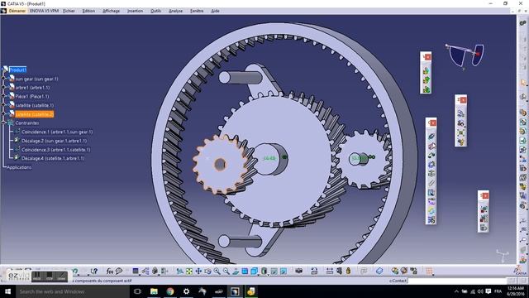Open the Aide menu
Viewport: 529px width, 298px height.
pyautogui.click(x=215, y=11)
